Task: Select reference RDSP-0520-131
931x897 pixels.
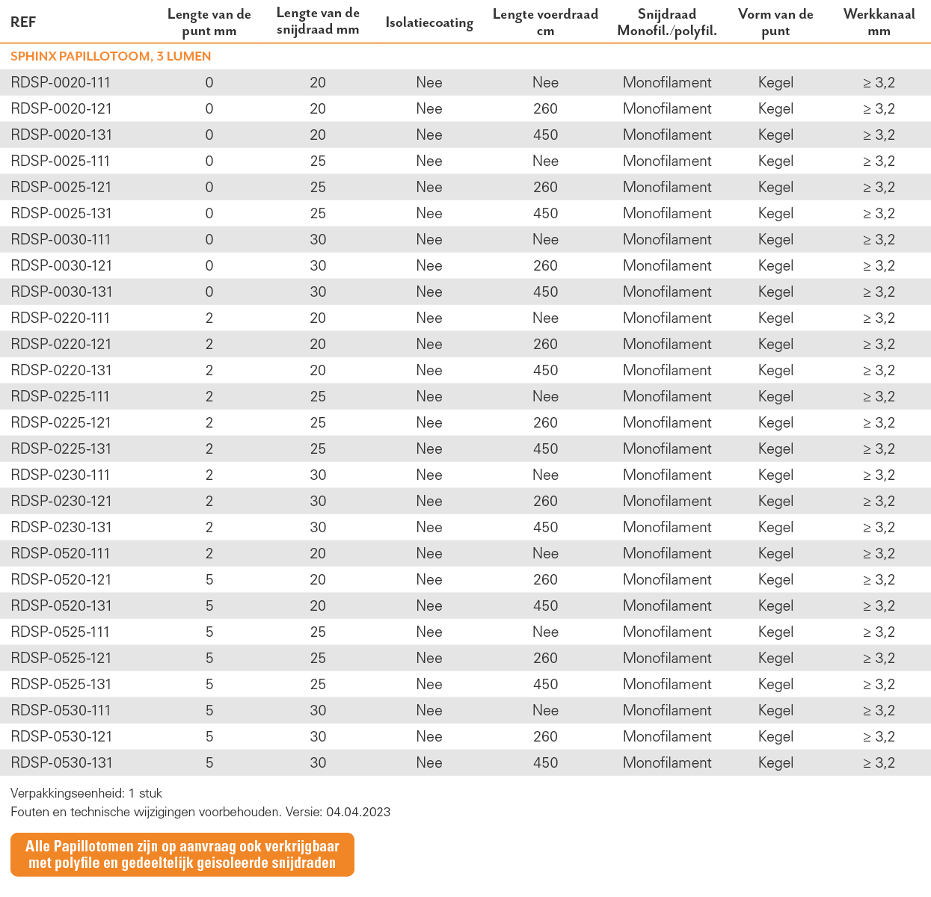Action: coord(61,605)
